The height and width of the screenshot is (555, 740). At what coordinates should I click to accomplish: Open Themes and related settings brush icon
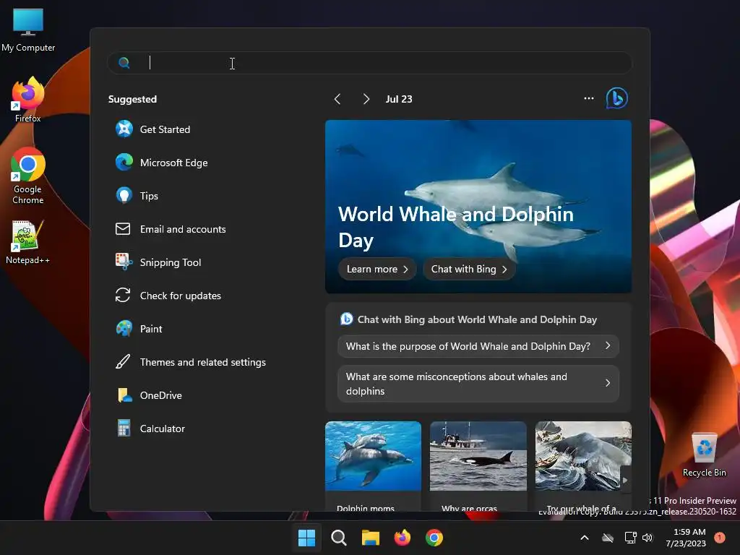[x=123, y=362]
